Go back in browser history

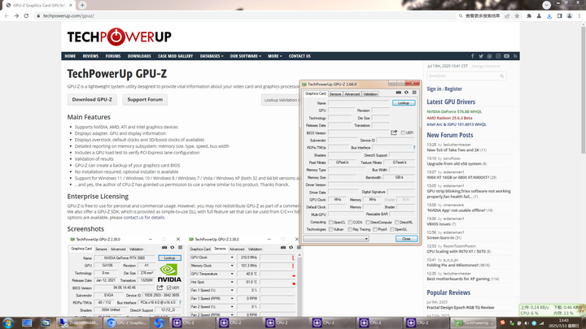[x=7, y=15]
